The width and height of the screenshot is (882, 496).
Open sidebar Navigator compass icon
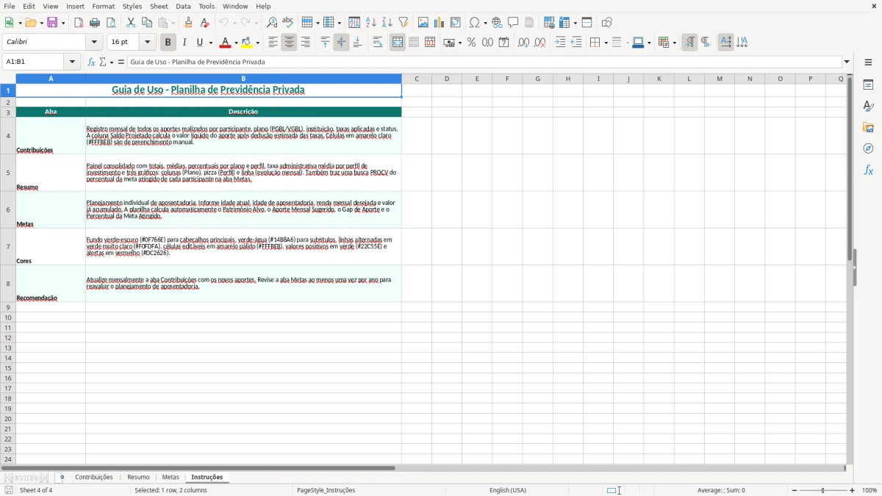[x=868, y=148]
